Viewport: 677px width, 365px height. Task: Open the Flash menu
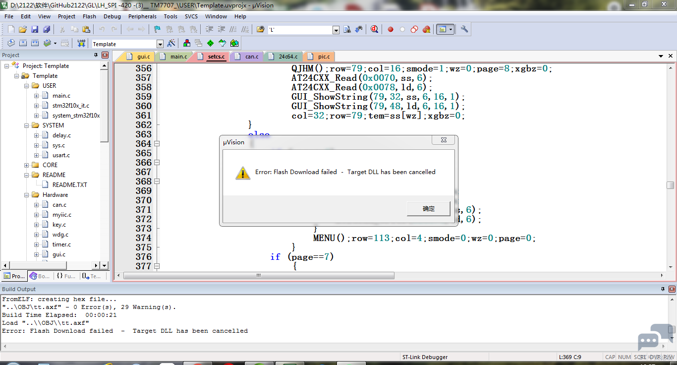[89, 16]
